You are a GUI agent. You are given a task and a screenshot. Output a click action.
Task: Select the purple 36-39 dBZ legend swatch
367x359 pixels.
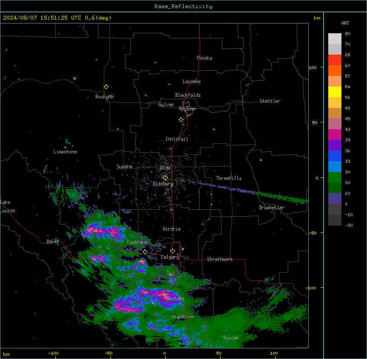pos(335,145)
